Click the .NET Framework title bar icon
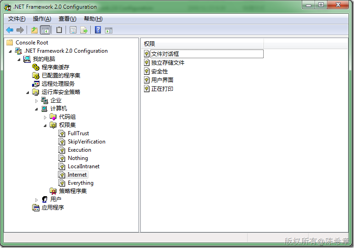The image size is (354, 248). point(7,7)
